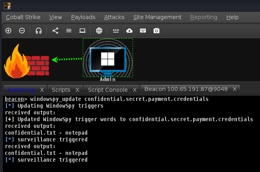
Task: Open the Help menu
Action: [233, 17]
